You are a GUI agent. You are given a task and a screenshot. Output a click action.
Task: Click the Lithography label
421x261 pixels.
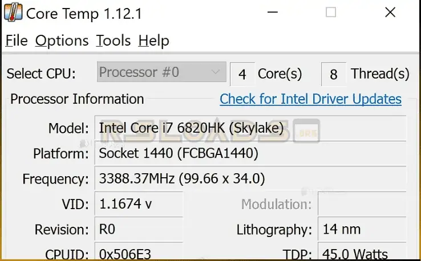[x=274, y=230]
